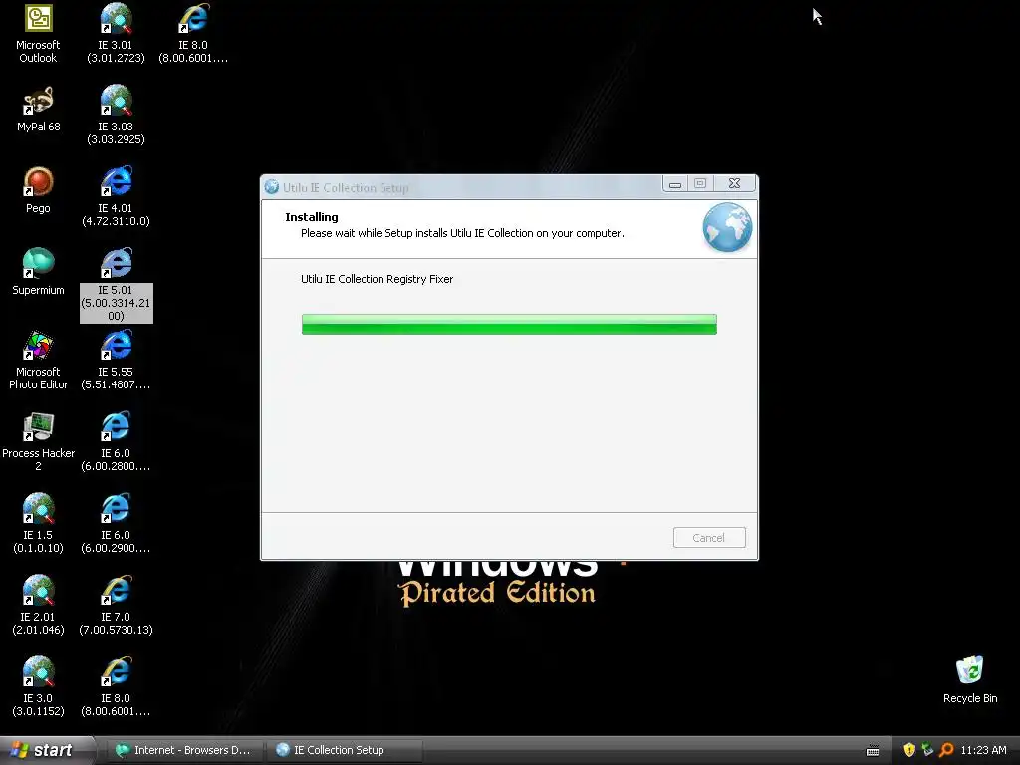Screen dimensions: 1020x765
Task: Click the IE 7.0 (7.00.5730.13) icon
Action: (x=116, y=606)
